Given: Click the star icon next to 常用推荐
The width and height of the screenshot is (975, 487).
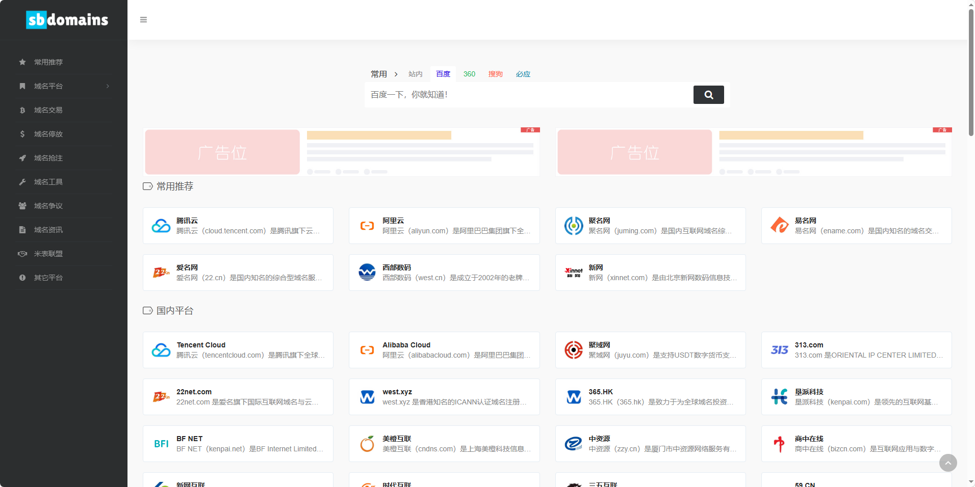Looking at the screenshot, I should point(22,62).
